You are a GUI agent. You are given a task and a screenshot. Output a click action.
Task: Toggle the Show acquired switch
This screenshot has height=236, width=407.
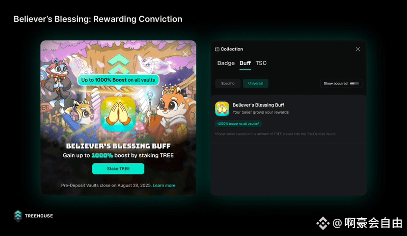(354, 83)
